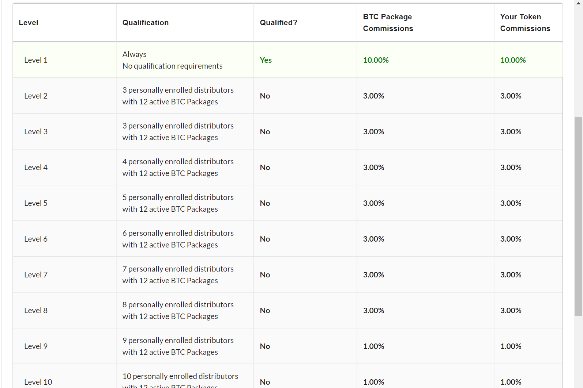Select the Level 5 row label
The height and width of the screenshot is (388, 583).
coord(36,203)
